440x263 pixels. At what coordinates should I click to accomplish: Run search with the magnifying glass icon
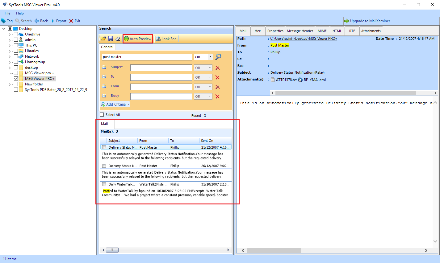(218, 57)
